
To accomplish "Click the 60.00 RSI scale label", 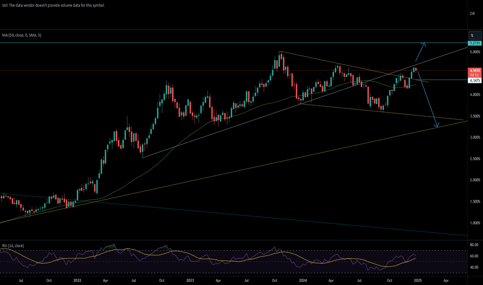I will pyautogui.click(x=474, y=256).
